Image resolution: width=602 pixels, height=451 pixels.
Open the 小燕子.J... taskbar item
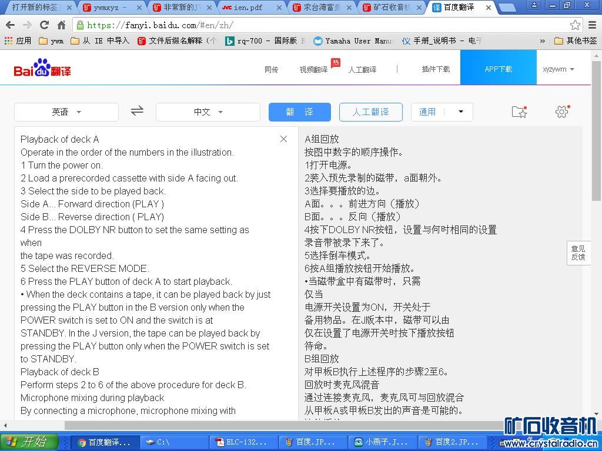point(382,442)
